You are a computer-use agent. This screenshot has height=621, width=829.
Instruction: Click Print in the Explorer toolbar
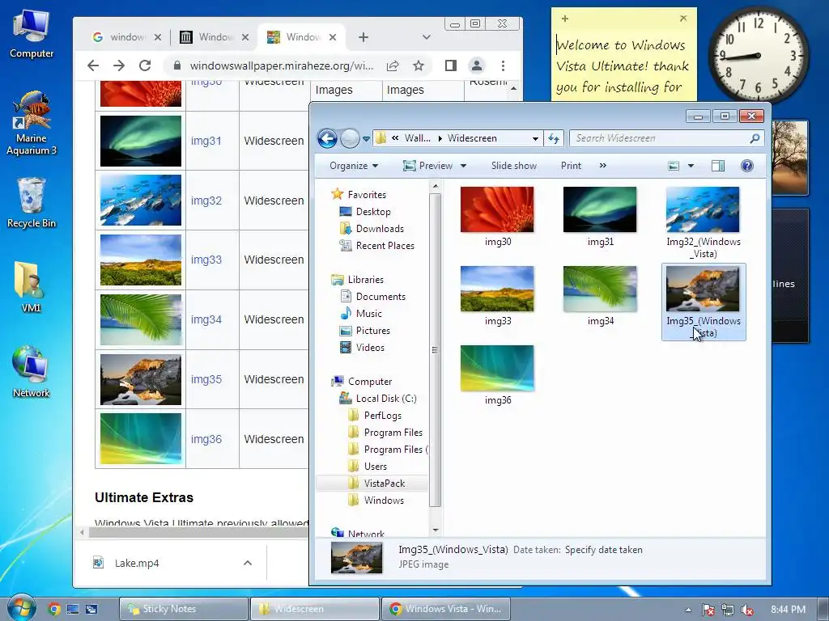571,166
